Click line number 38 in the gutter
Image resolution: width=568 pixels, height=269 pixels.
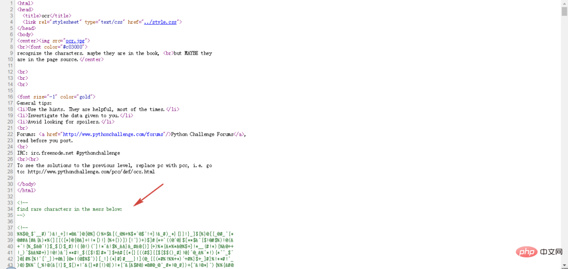pos(11,234)
